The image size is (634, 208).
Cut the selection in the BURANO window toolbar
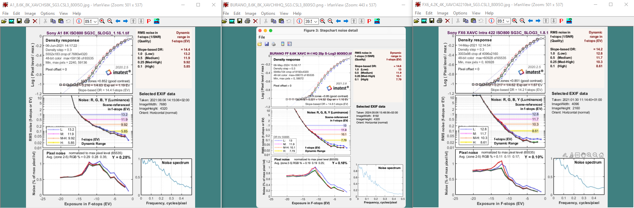[266, 21]
